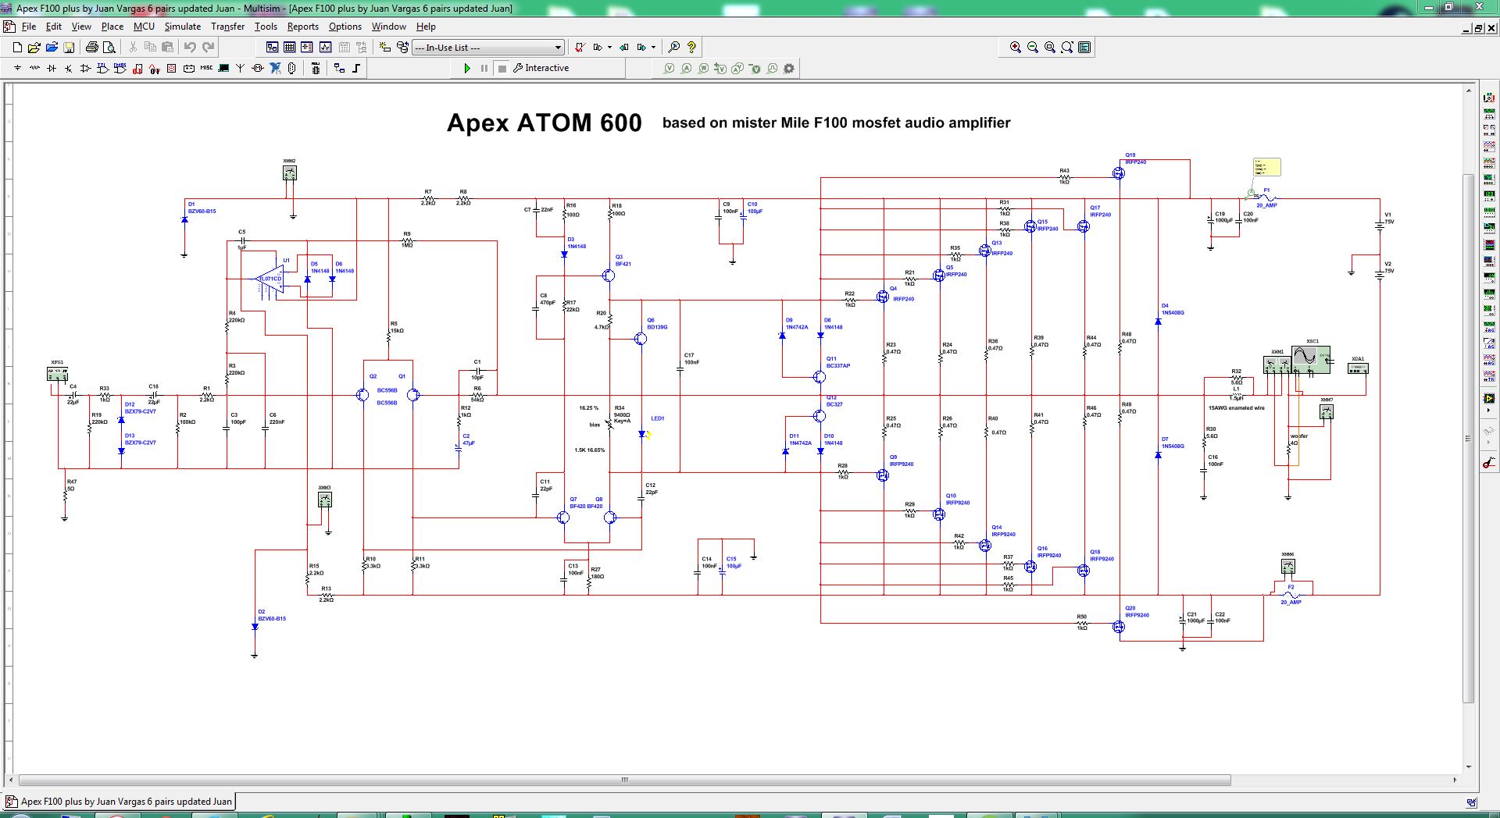Open the Tools menu
The image size is (1500, 818).
(266, 26)
